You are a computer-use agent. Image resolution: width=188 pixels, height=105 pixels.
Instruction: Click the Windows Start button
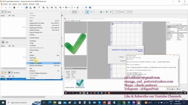[x=3, y=102]
